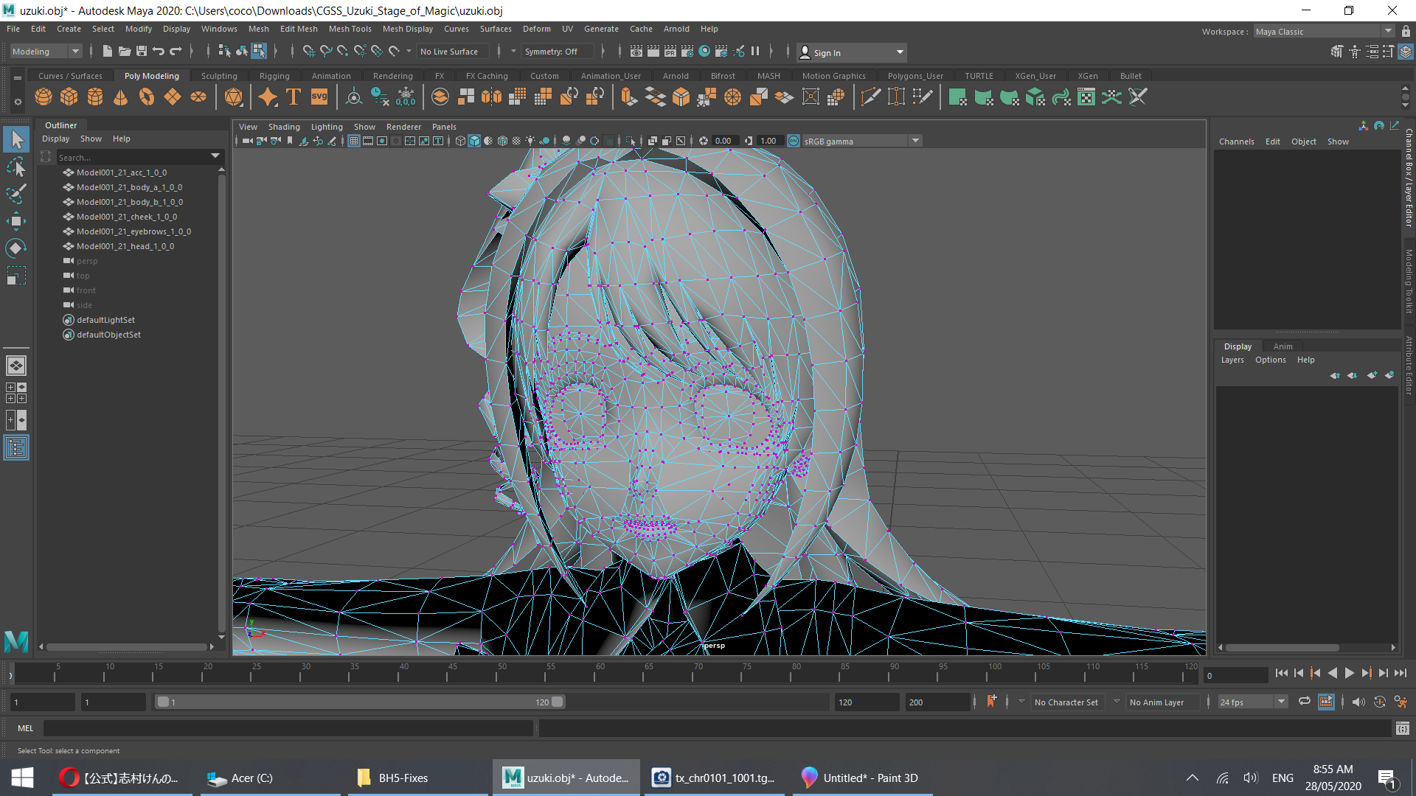Toggle select by component type mode
The image size is (1416, 796).
(259, 51)
